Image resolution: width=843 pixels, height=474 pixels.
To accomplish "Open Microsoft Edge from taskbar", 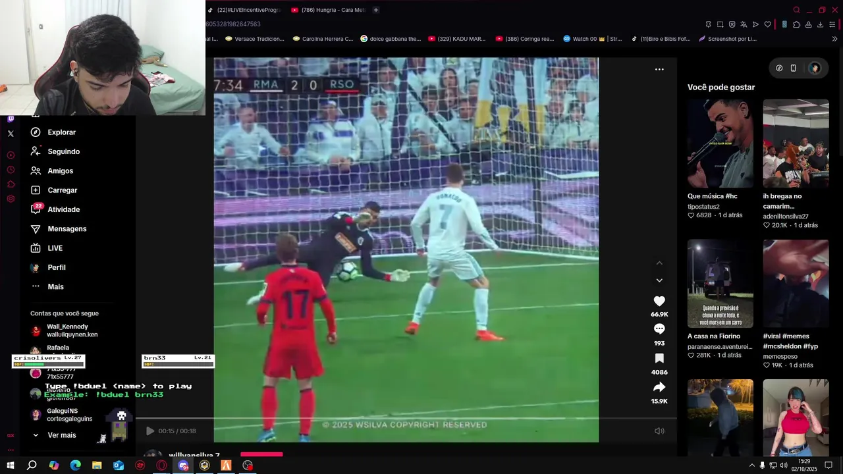I will click(x=75, y=465).
